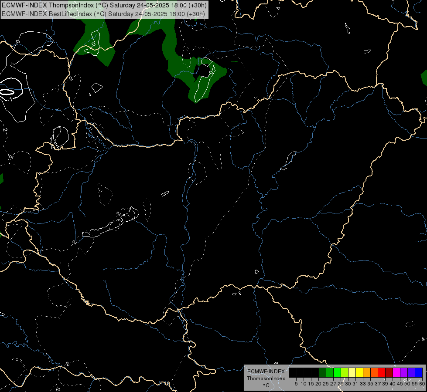Viewport: 427px width, 392px height.
Task: Choose the orange 33–35 legend swatch
Action: [x=366, y=373]
